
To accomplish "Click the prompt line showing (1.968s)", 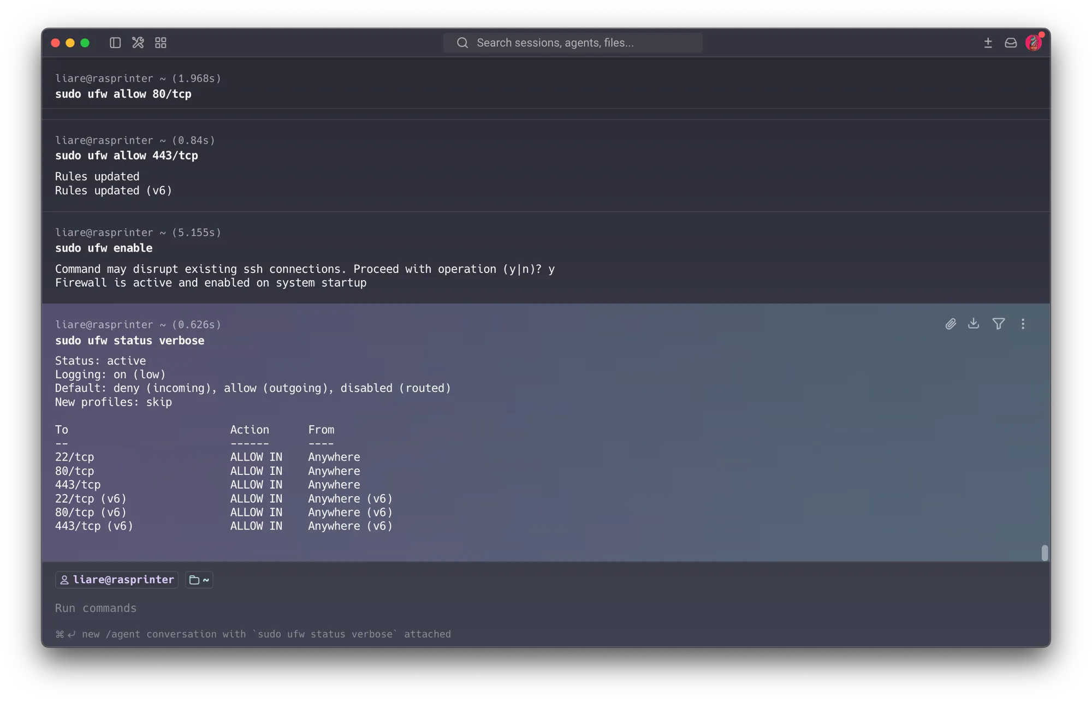I will point(138,78).
